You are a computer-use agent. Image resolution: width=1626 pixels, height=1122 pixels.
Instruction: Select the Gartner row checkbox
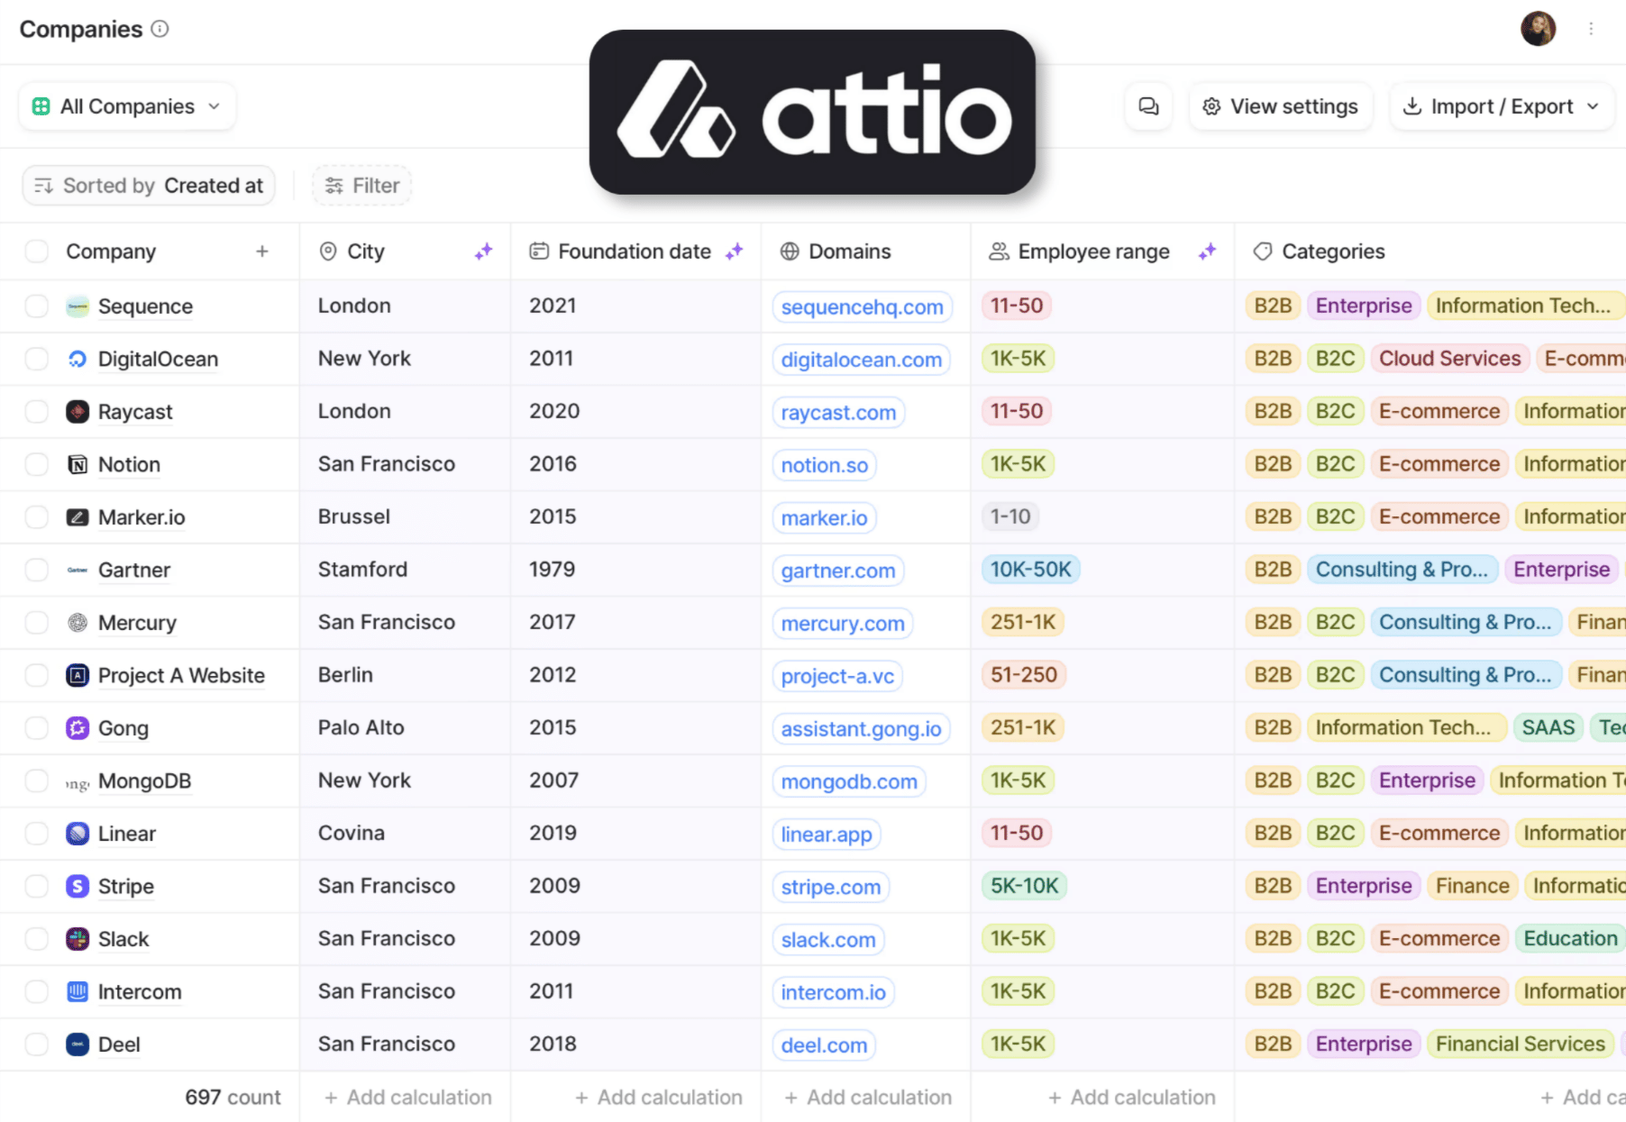[36, 570]
